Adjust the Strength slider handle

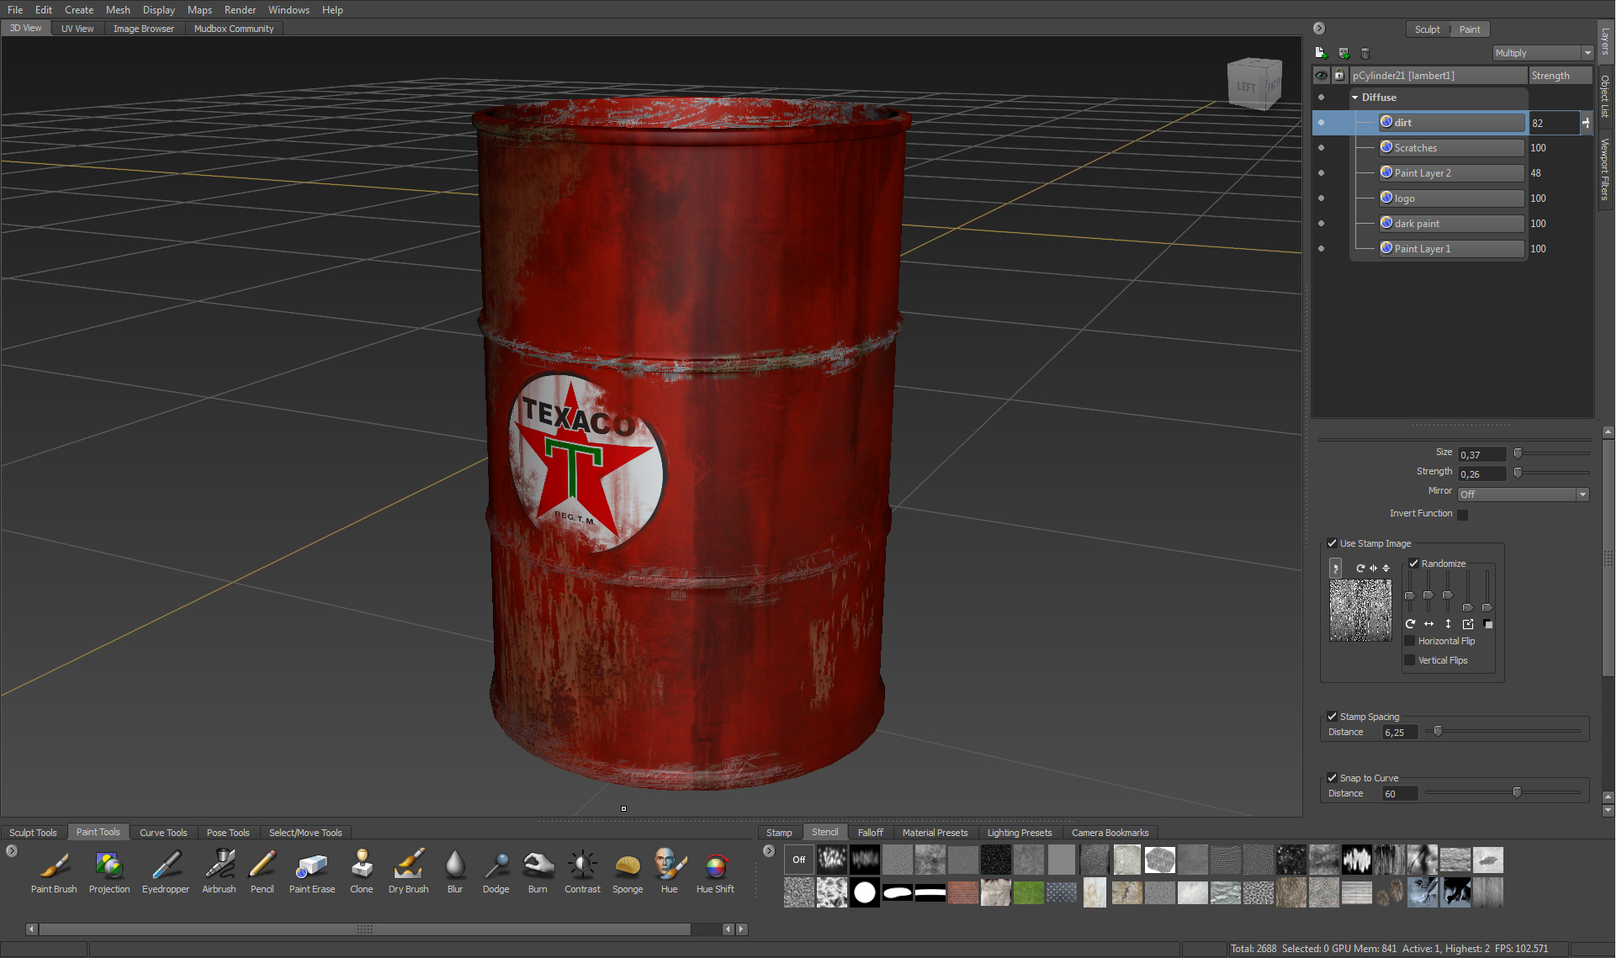[x=1518, y=473]
